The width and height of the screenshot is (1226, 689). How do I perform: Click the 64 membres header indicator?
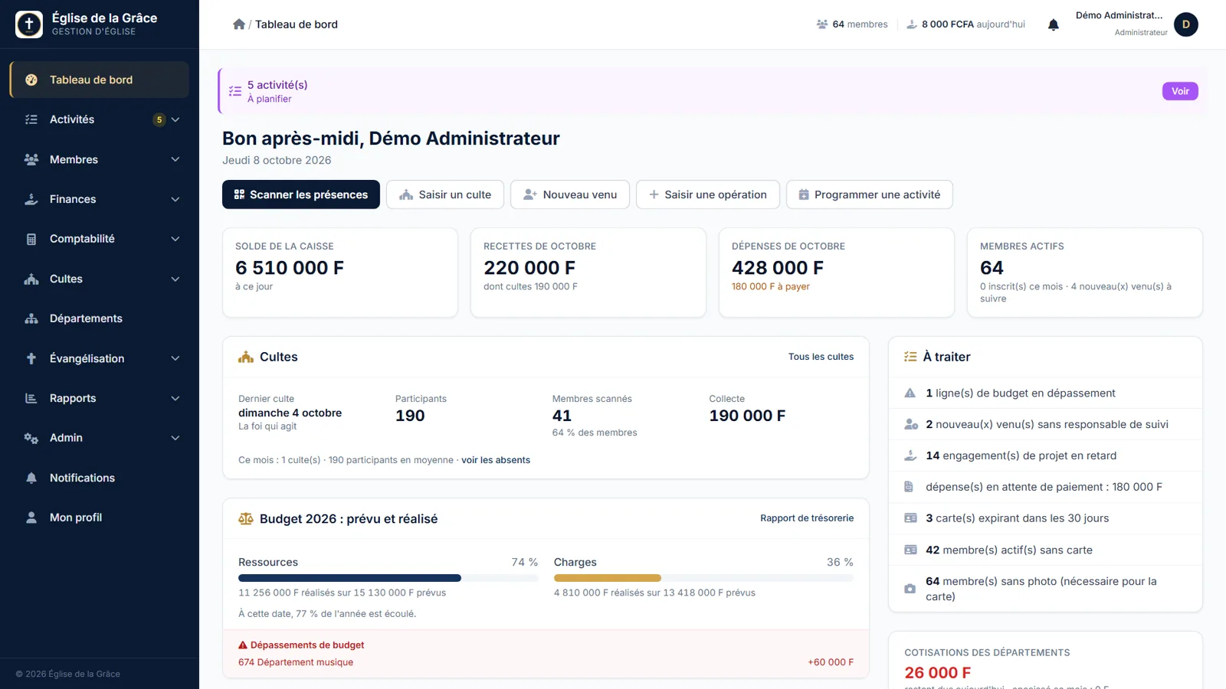coord(852,24)
